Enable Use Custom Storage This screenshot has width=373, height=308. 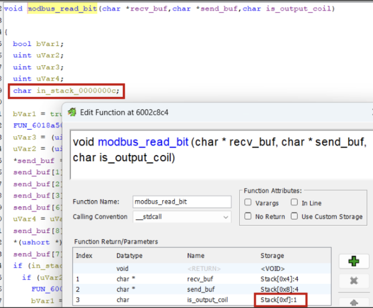(x=294, y=216)
